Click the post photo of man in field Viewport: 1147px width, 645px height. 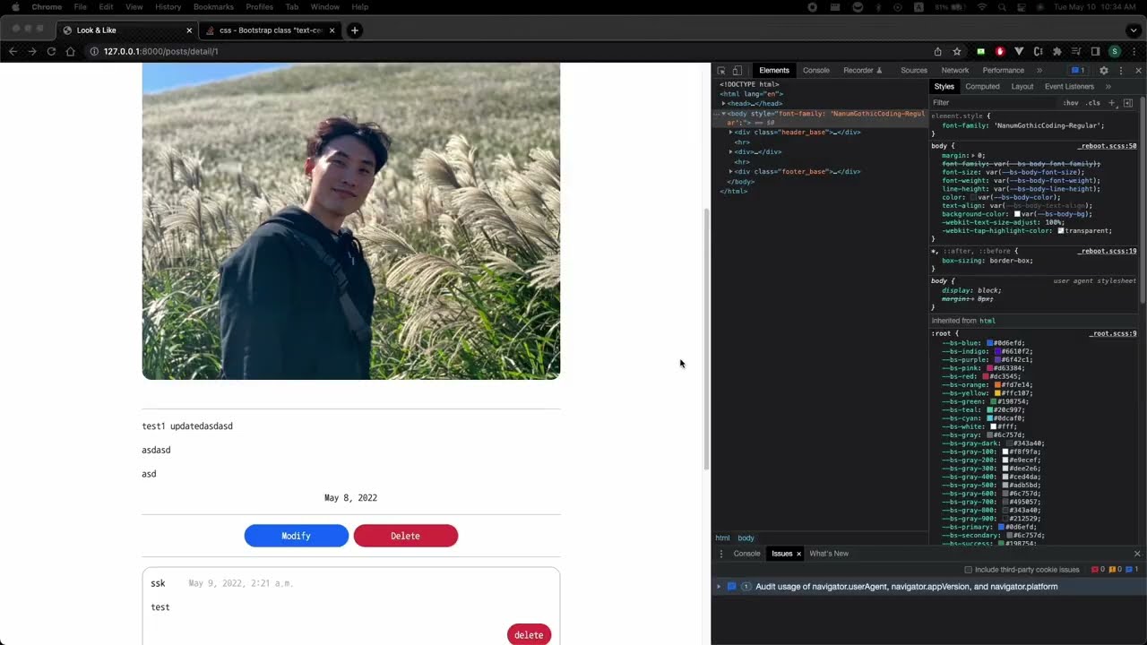[x=351, y=221]
